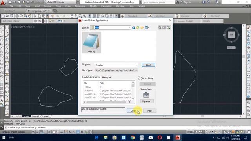Open the Draw menu

click(x=68, y=6)
